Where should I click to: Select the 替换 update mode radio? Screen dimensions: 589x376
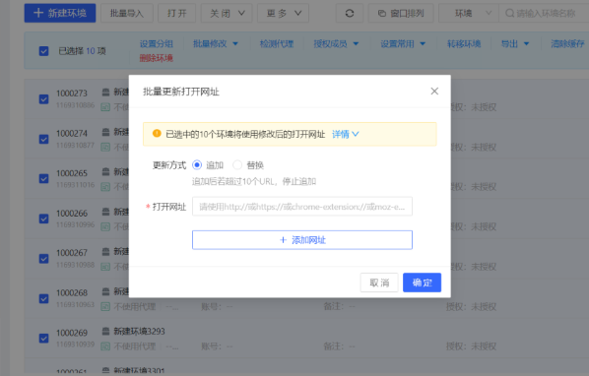tap(237, 165)
